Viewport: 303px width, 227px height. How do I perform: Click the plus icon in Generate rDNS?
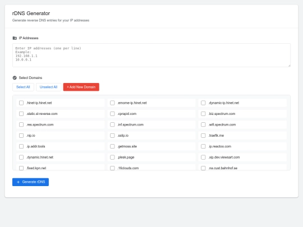coord(18,182)
